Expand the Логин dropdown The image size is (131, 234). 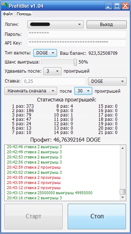55,24
